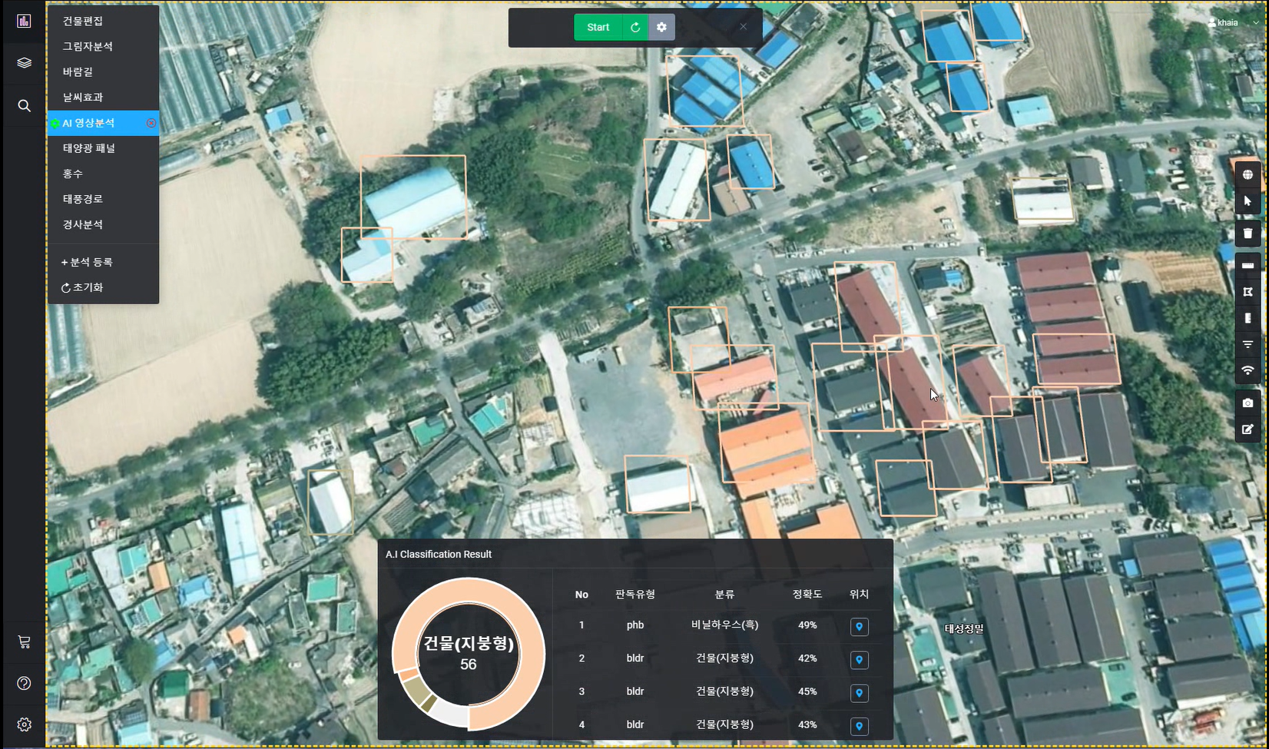Image resolution: width=1269 pixels, height=749 pixels.
Task: Open the filter list tool
Action: [x=1247, y=345]
